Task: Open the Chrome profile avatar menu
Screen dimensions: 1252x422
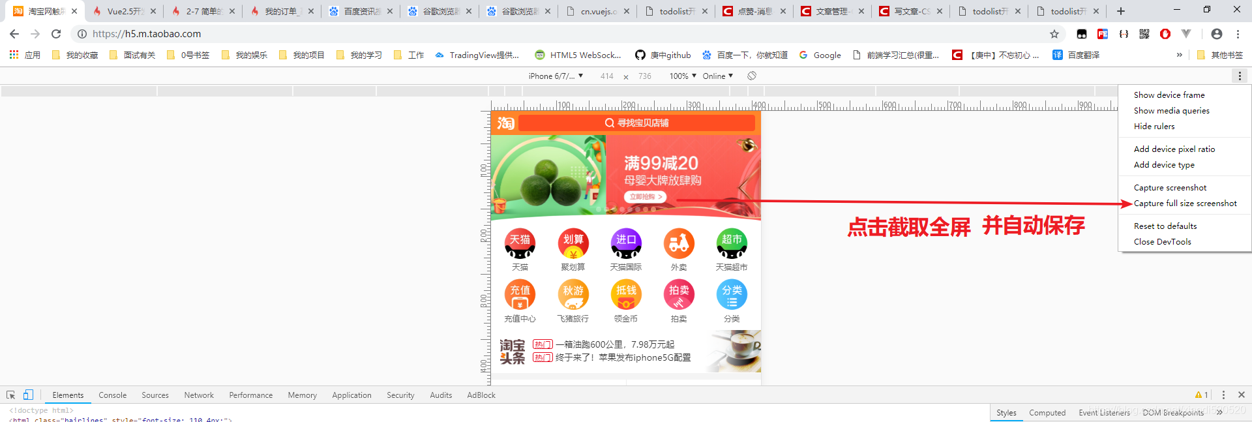Action: [x=1217, y=34]
